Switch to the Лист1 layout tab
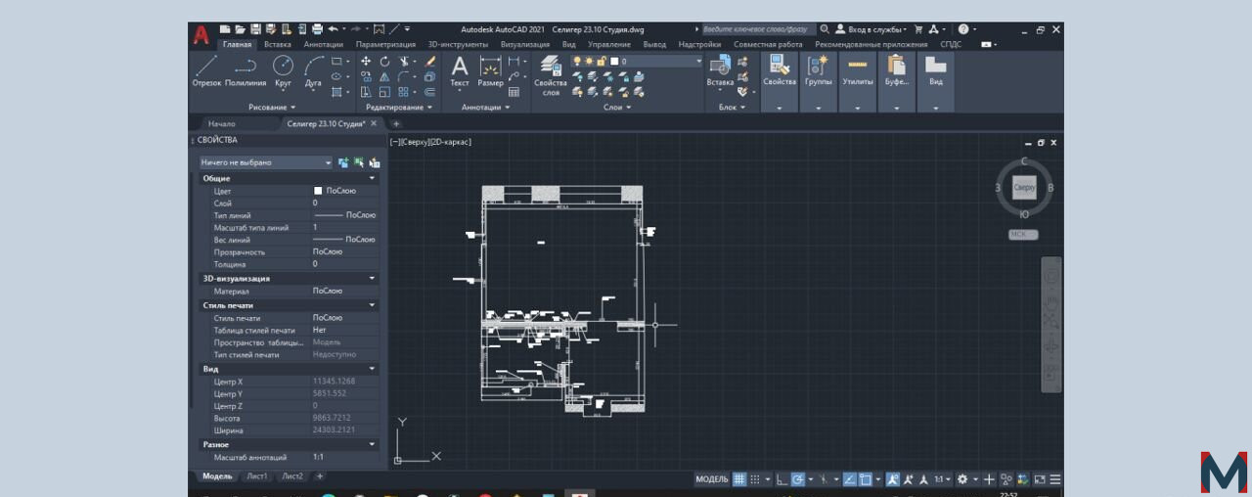This screenshot has height=497, width=1252. pyautogui.click(x=257, y=476)
